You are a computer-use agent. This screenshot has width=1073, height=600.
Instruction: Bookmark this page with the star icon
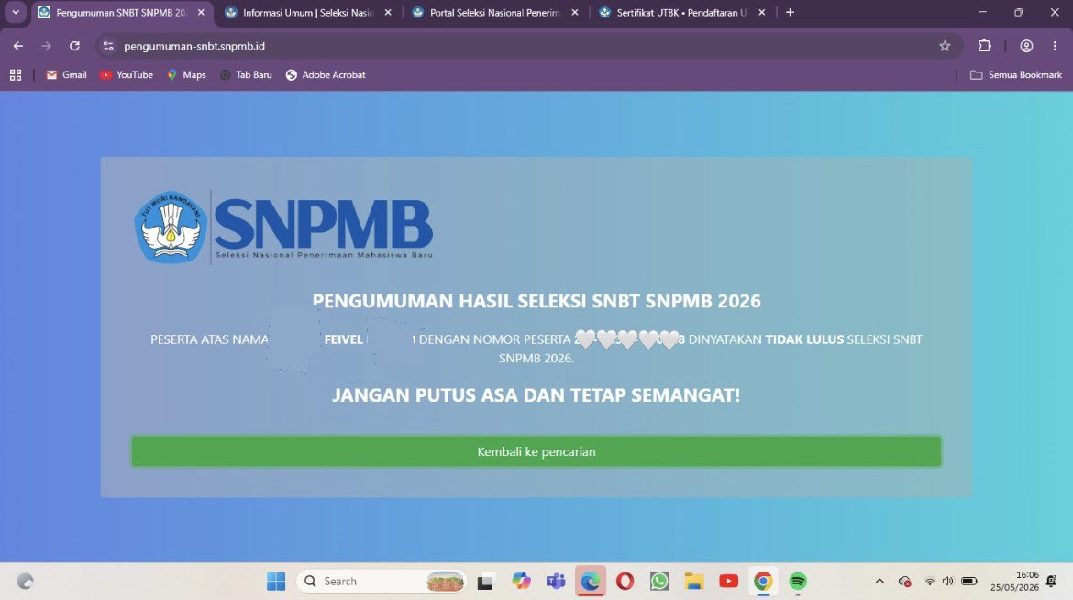click(945, 46)
